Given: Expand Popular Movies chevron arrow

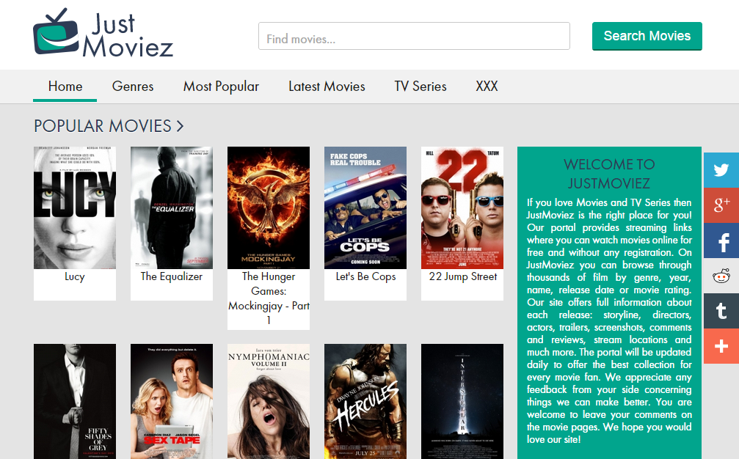Looking at the screenshot, I should [180, 126].
